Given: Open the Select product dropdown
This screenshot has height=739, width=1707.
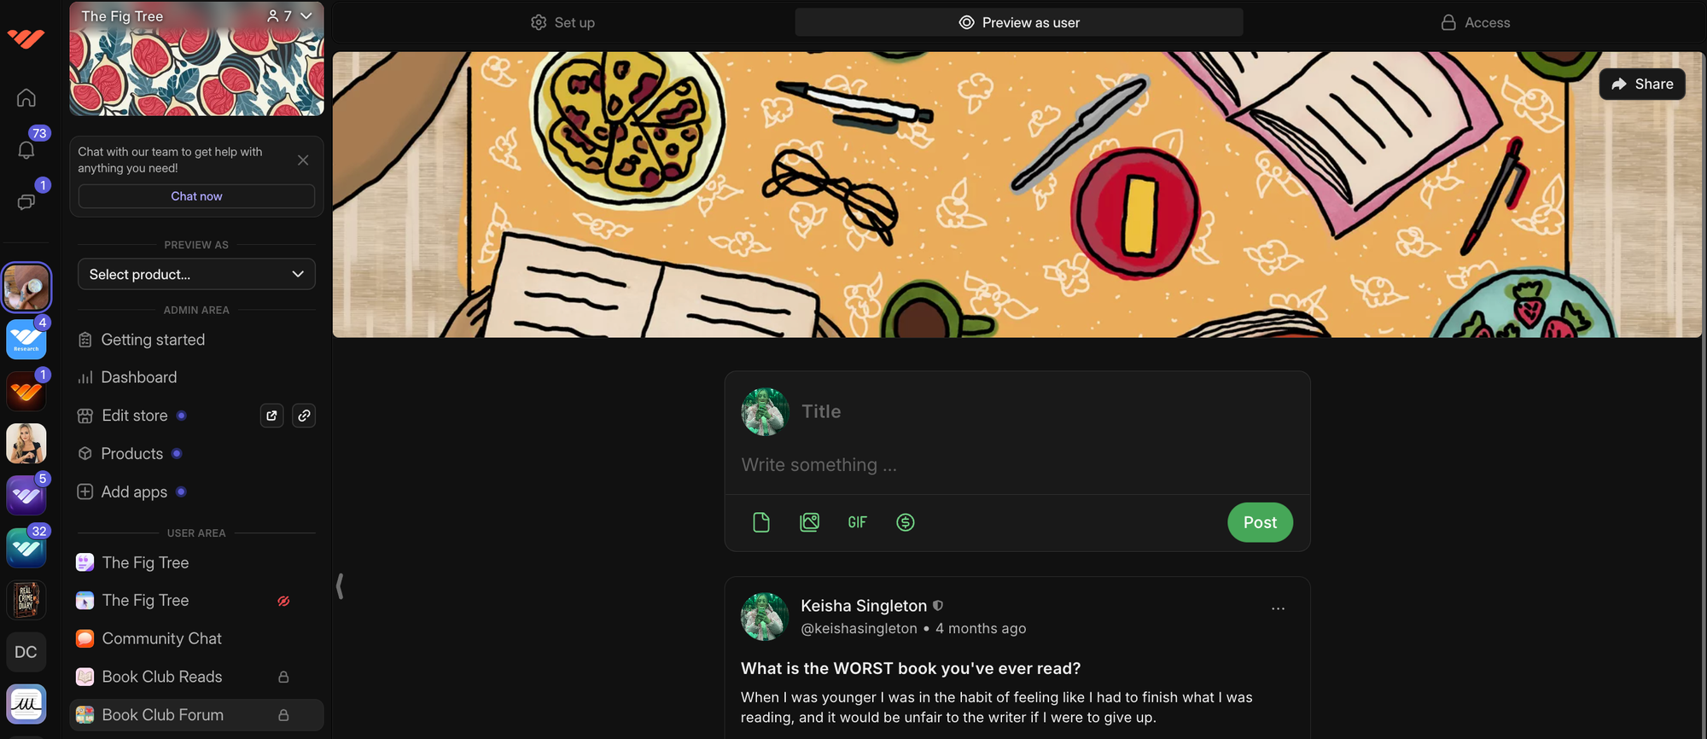Looking at the screenshot, I should (x=196, y=274).
